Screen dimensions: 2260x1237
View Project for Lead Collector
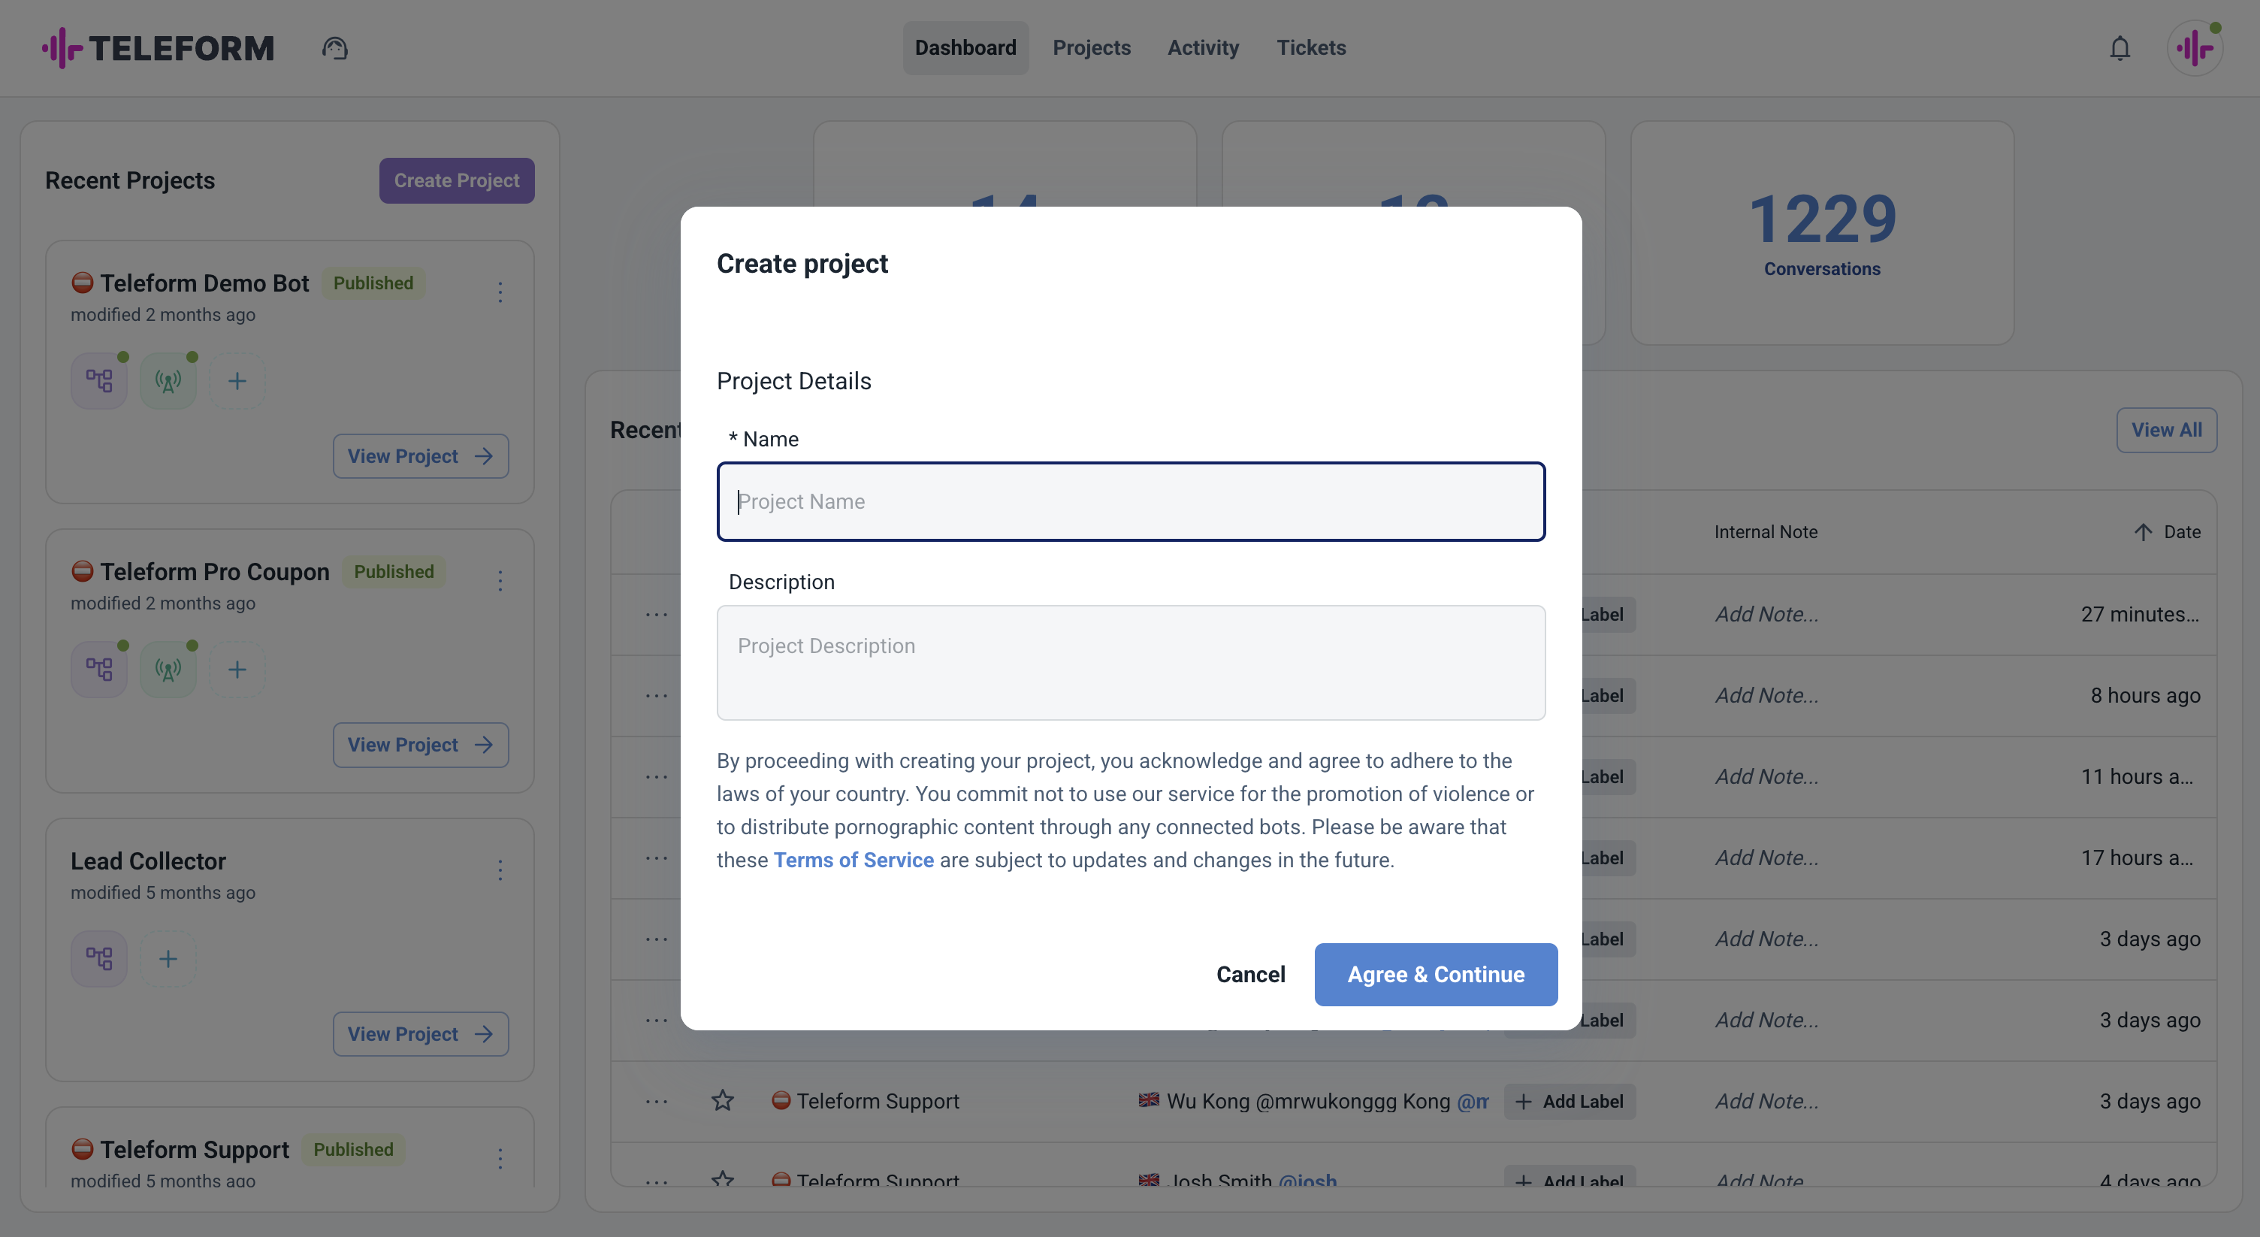coord(420,1033)
